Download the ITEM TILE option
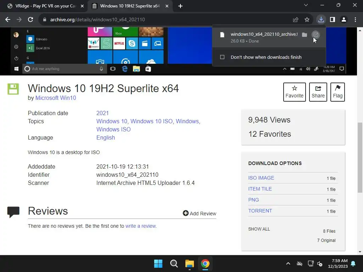Image resolution: width=363 pixels, height=272 pixels. pos(260,189)
